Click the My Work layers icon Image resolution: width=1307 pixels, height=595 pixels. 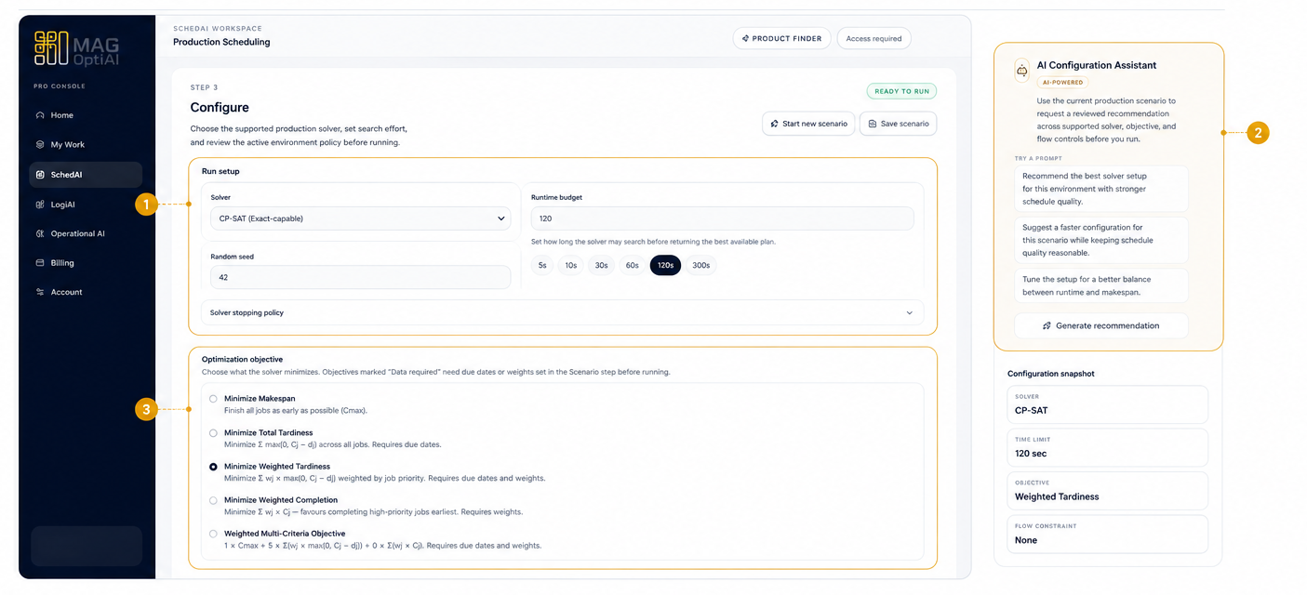tap(40, 145)
